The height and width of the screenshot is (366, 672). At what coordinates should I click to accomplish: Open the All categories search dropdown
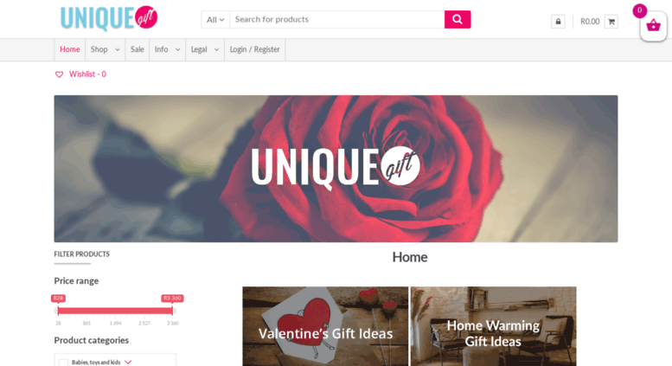coord(215,19)
